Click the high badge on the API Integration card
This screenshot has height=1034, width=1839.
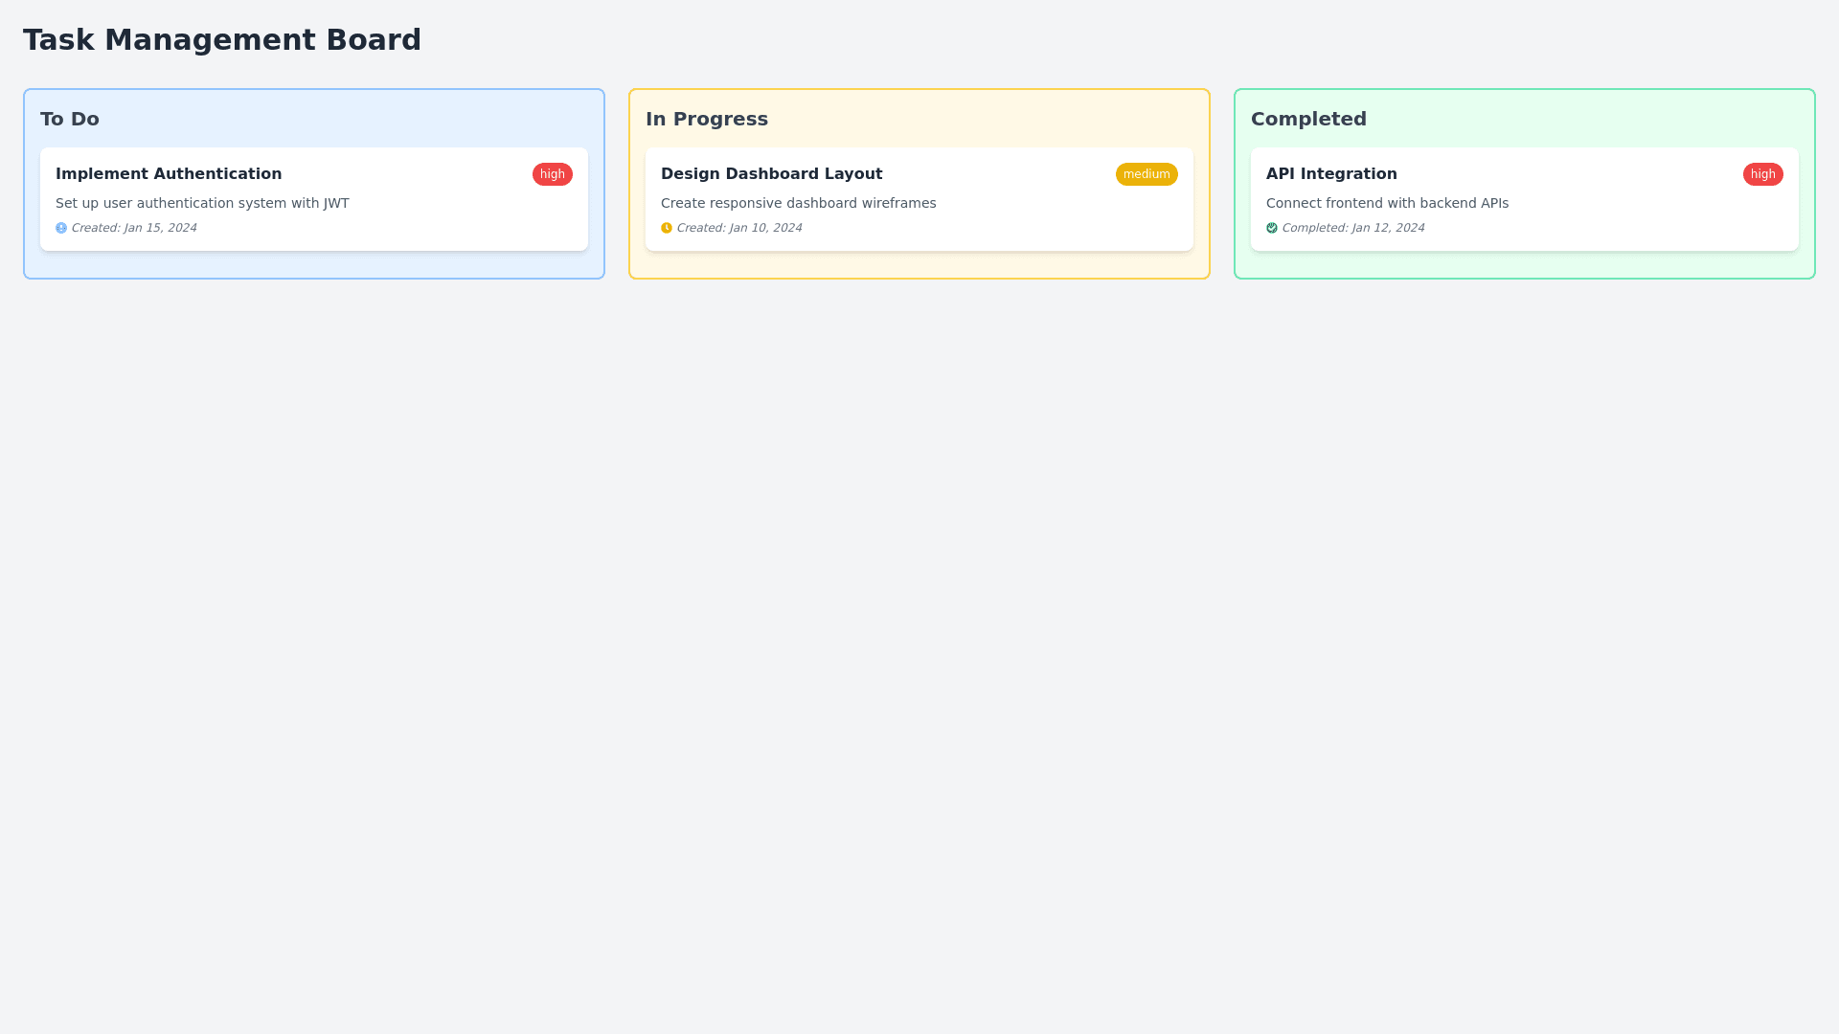[x=1762, y=174]
